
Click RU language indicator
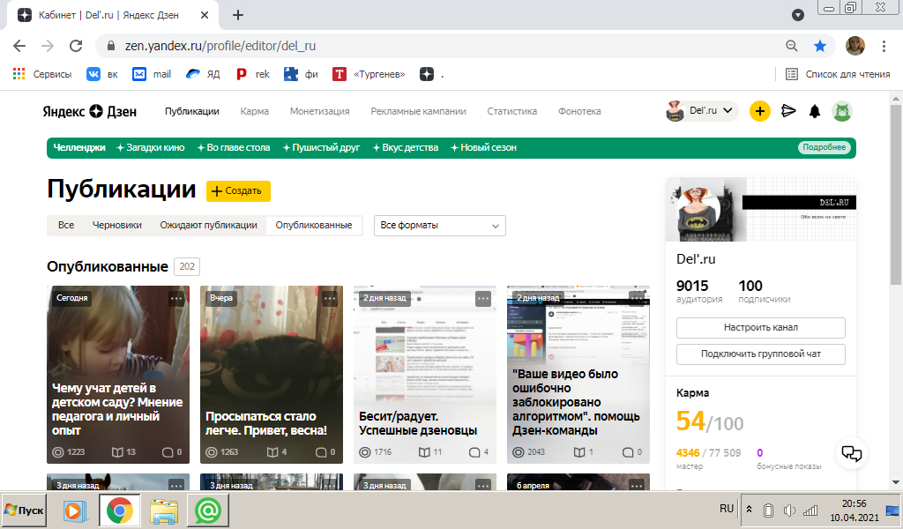pyautogui.click(x=727, y=509)
